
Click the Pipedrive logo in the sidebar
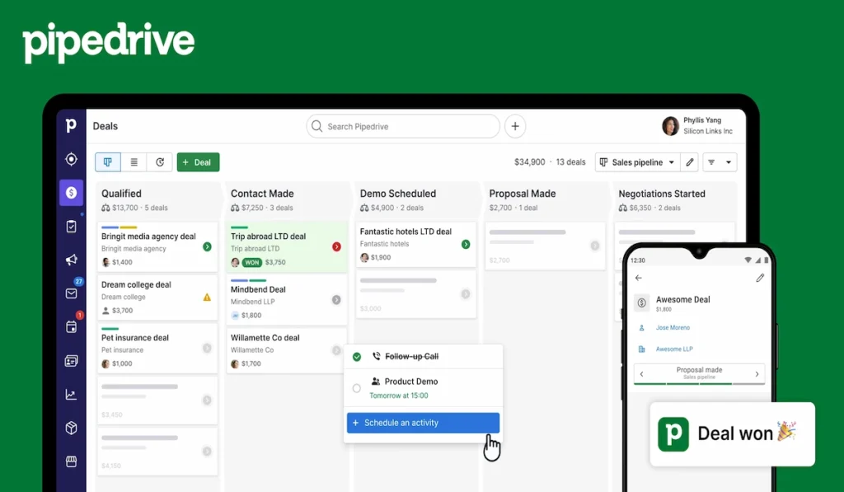tap(71, 125)
